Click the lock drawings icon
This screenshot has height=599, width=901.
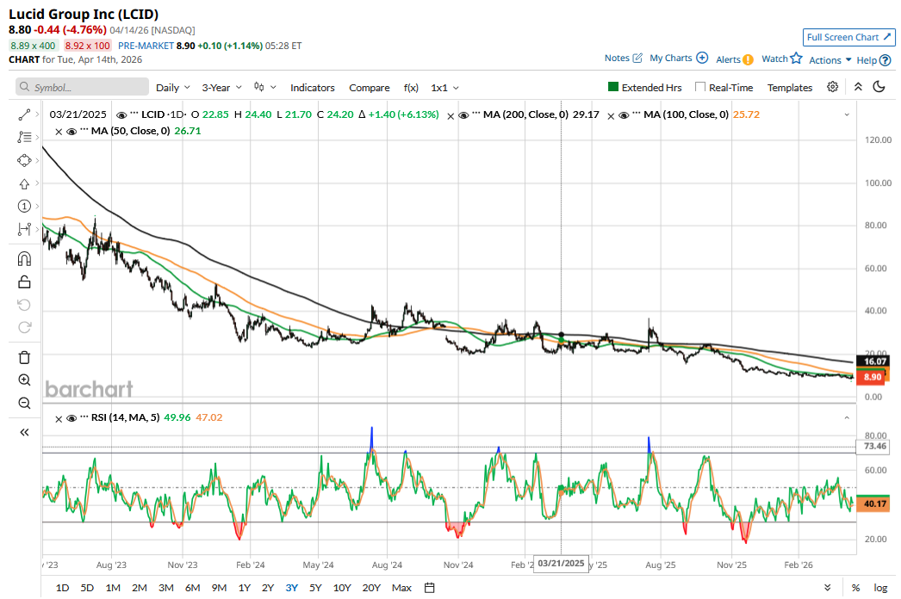pyautogui.click(x=24, y=281)
